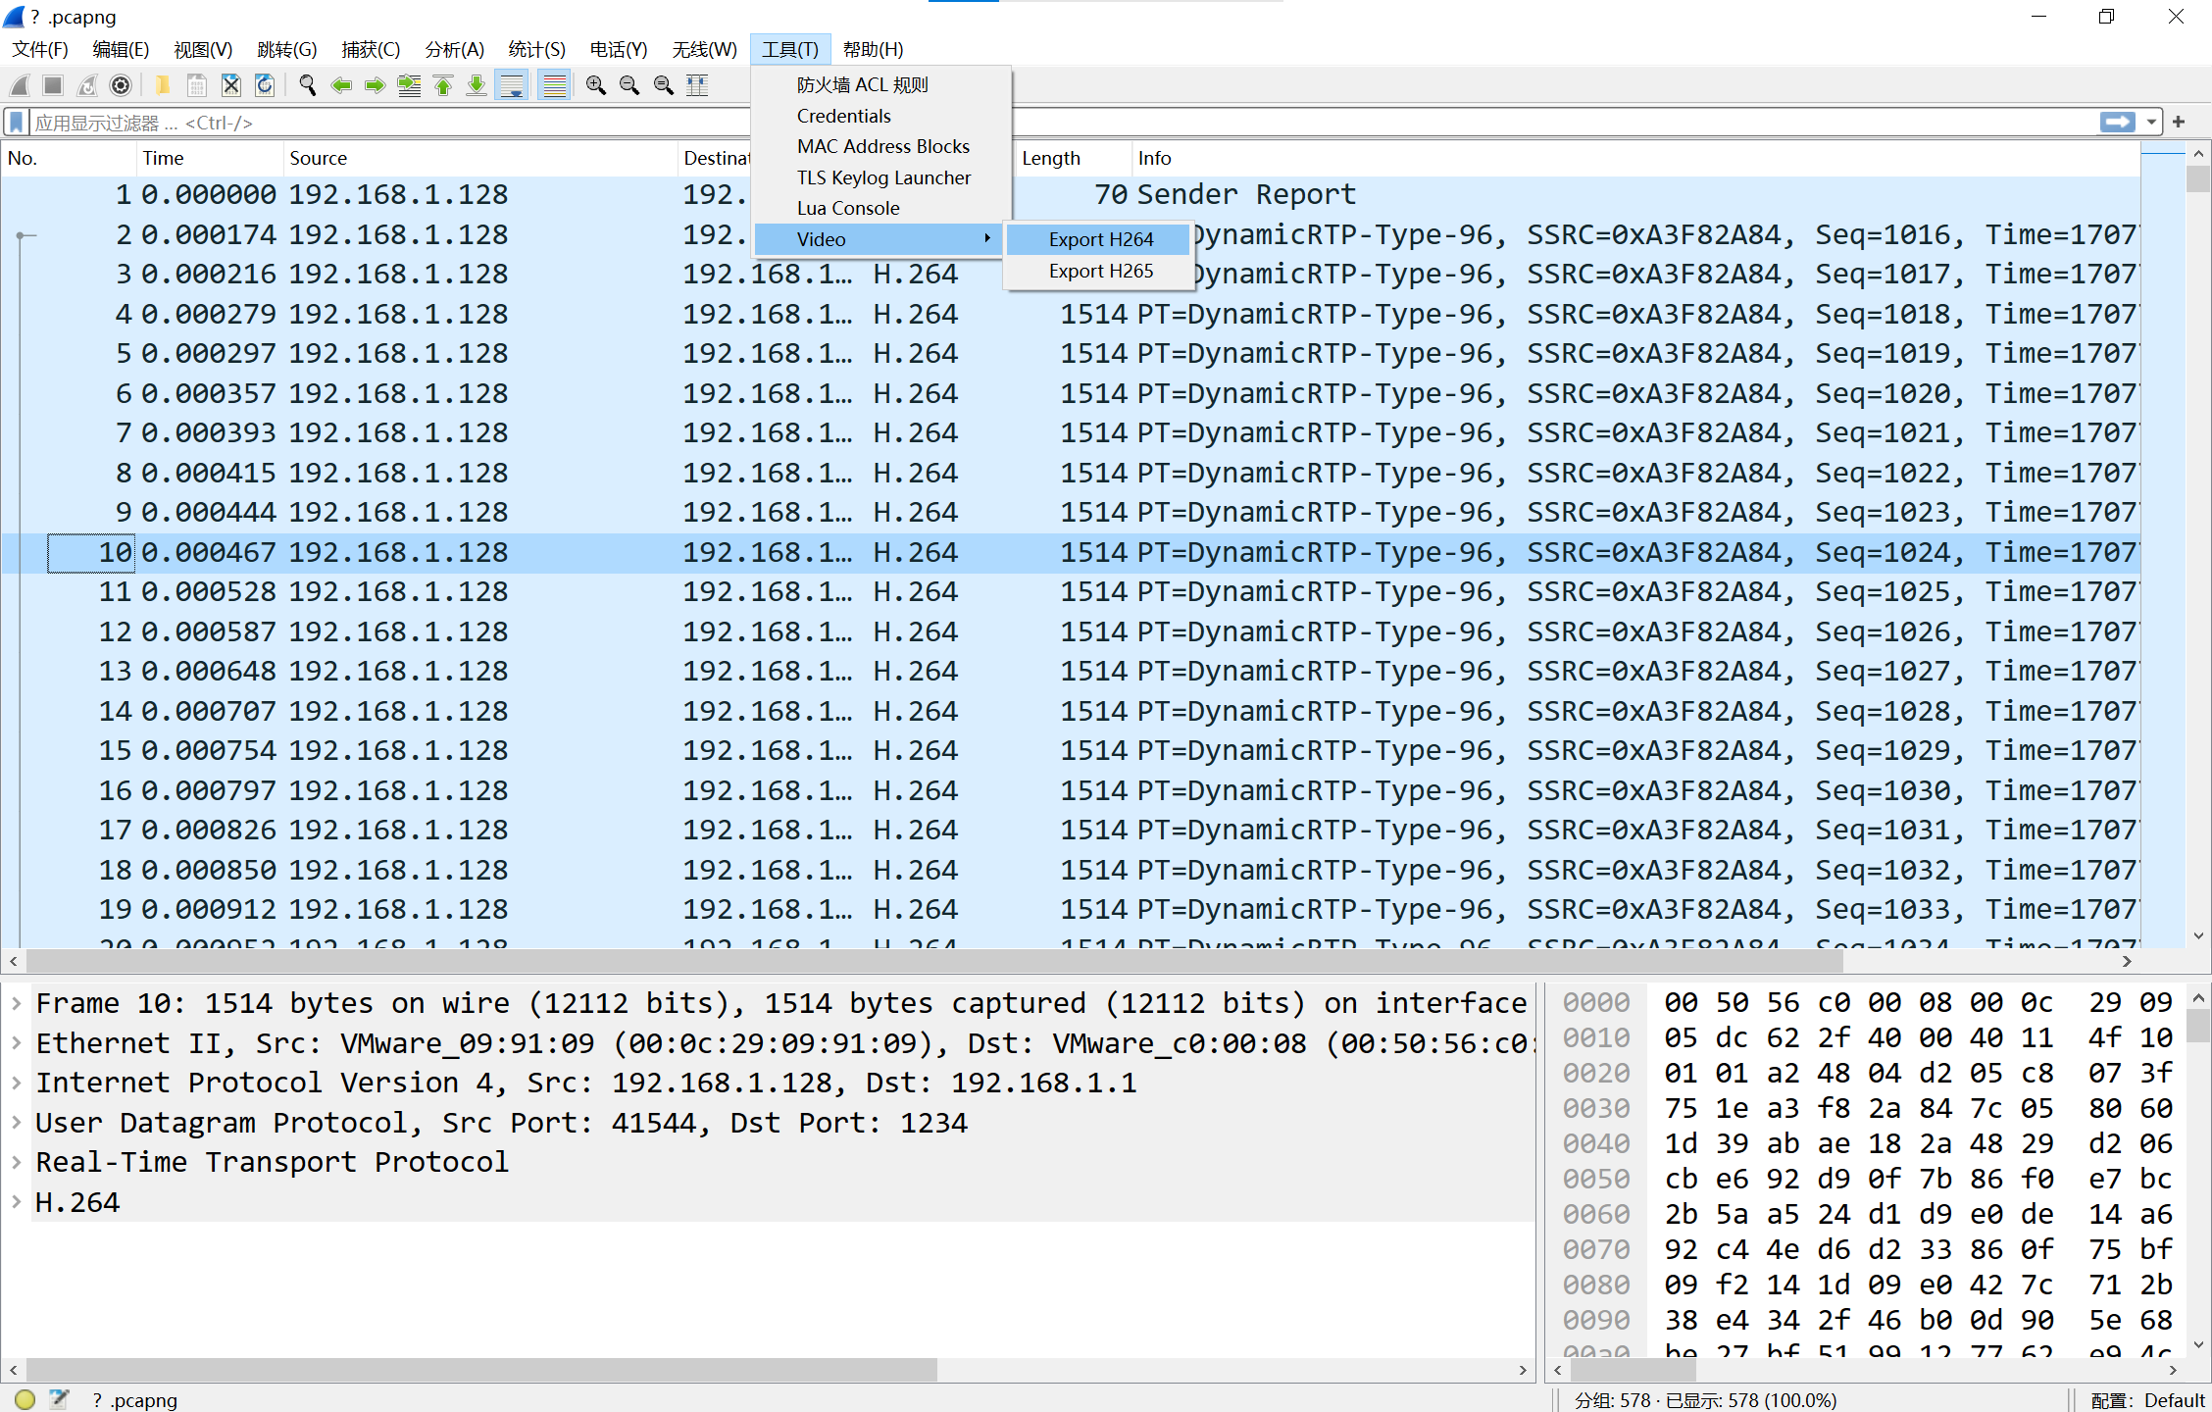
Task: Click the hex pane vertical scrollbar
Action: click(x=2197, y=1172)
